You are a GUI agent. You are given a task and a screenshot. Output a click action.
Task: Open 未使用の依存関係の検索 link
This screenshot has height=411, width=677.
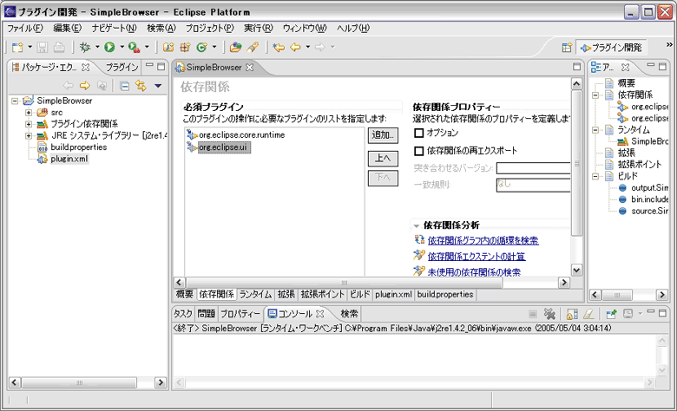474,272
